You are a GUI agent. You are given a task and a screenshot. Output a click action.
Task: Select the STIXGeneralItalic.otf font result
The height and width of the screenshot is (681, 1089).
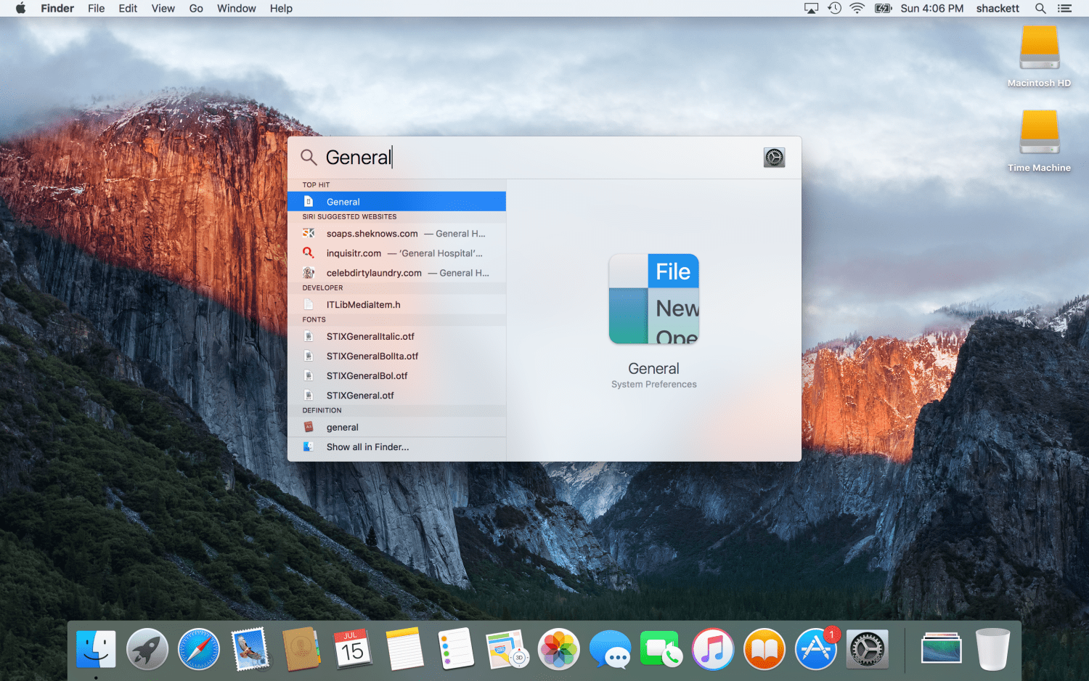396,337
